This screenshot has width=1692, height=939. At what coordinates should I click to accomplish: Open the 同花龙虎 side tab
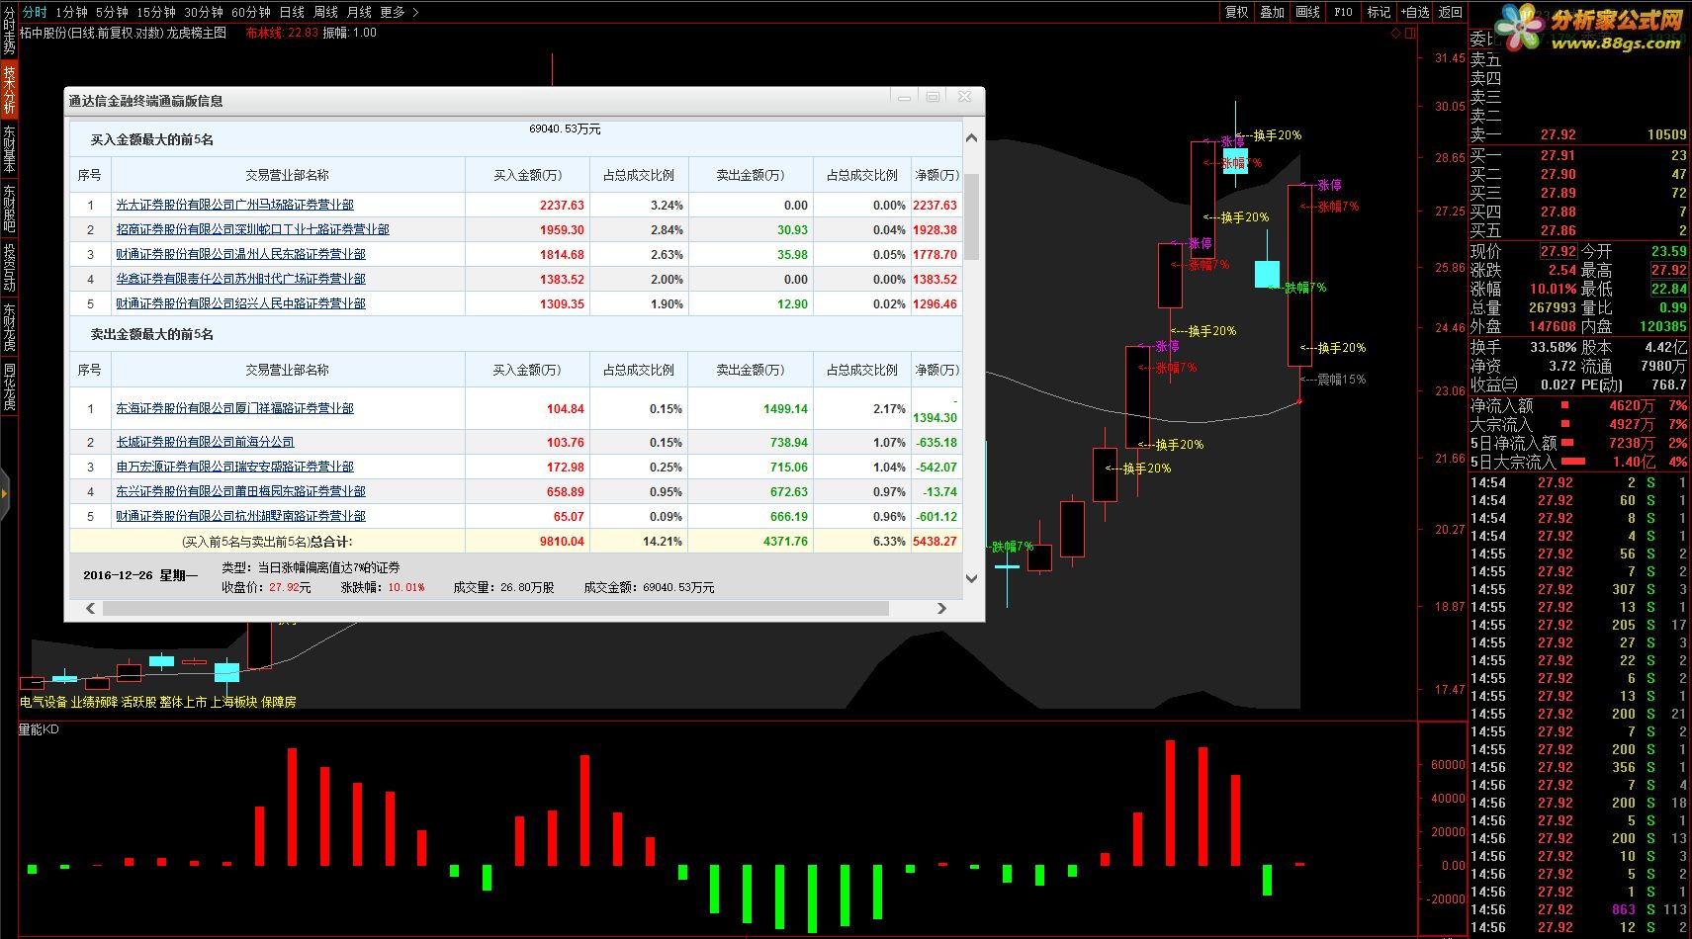pyautogui.click(x=9, y=385)
